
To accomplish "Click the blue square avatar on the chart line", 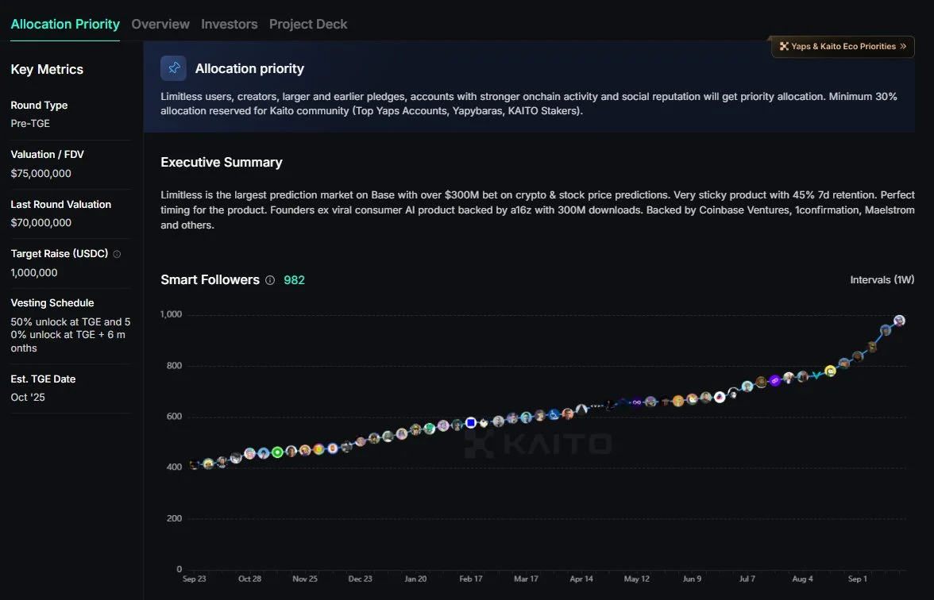I will (x=470, y=423).
